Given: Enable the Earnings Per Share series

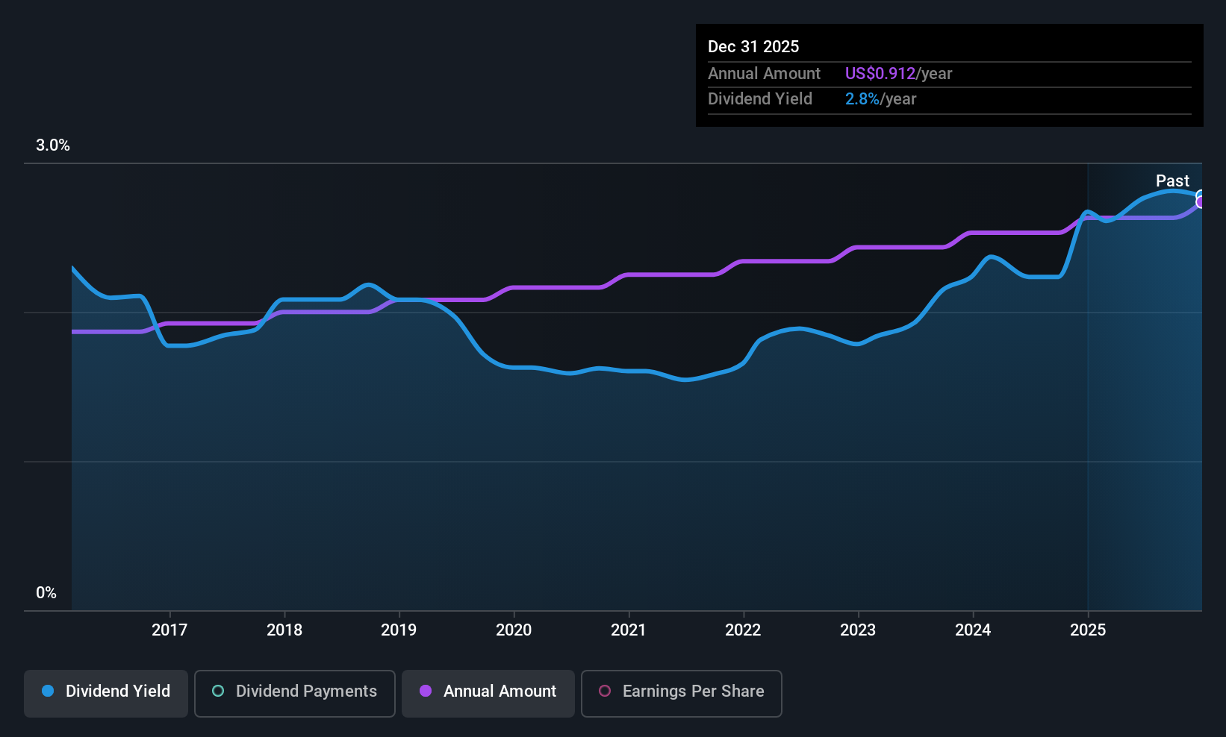Looking at the screenshot, I should (x=682, y=694).
